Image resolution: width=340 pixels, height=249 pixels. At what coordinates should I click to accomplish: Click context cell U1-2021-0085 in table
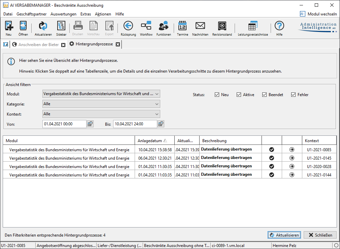pos(319,150)
